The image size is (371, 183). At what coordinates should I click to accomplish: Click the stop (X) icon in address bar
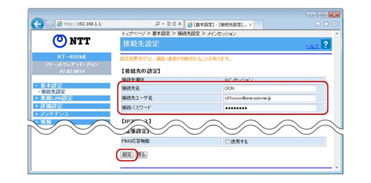point(179,24)
